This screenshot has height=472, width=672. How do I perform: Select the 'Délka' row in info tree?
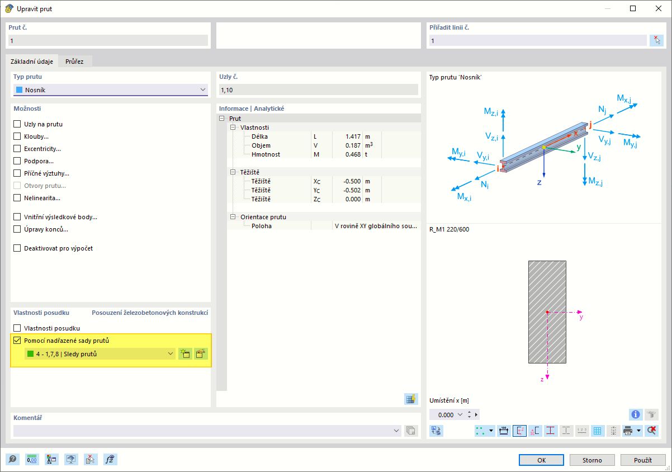(324, 136)
